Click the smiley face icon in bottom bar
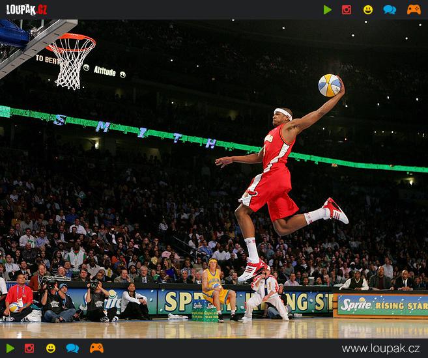 51,348
